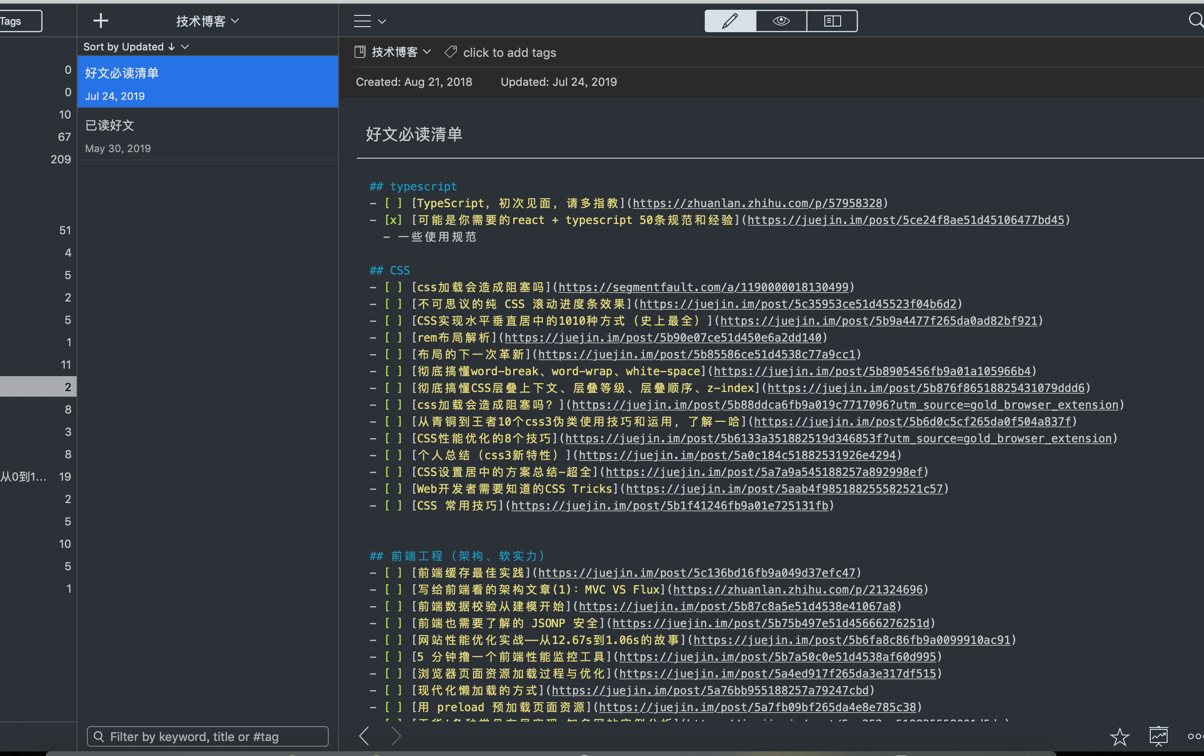Switch to eye preview mode
Image resolution: width=1204 pixels, height=756 pixels.
781,21
